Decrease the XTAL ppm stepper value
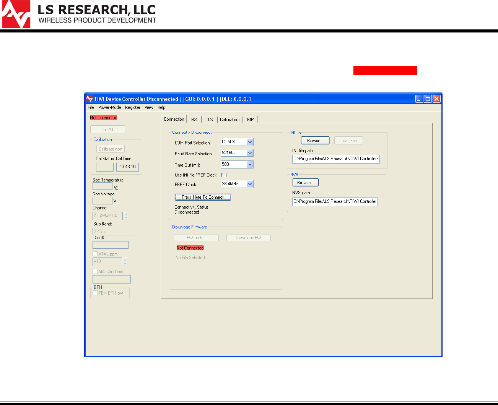The height and width of the screenshot is (405, 498). click(125, 264)
